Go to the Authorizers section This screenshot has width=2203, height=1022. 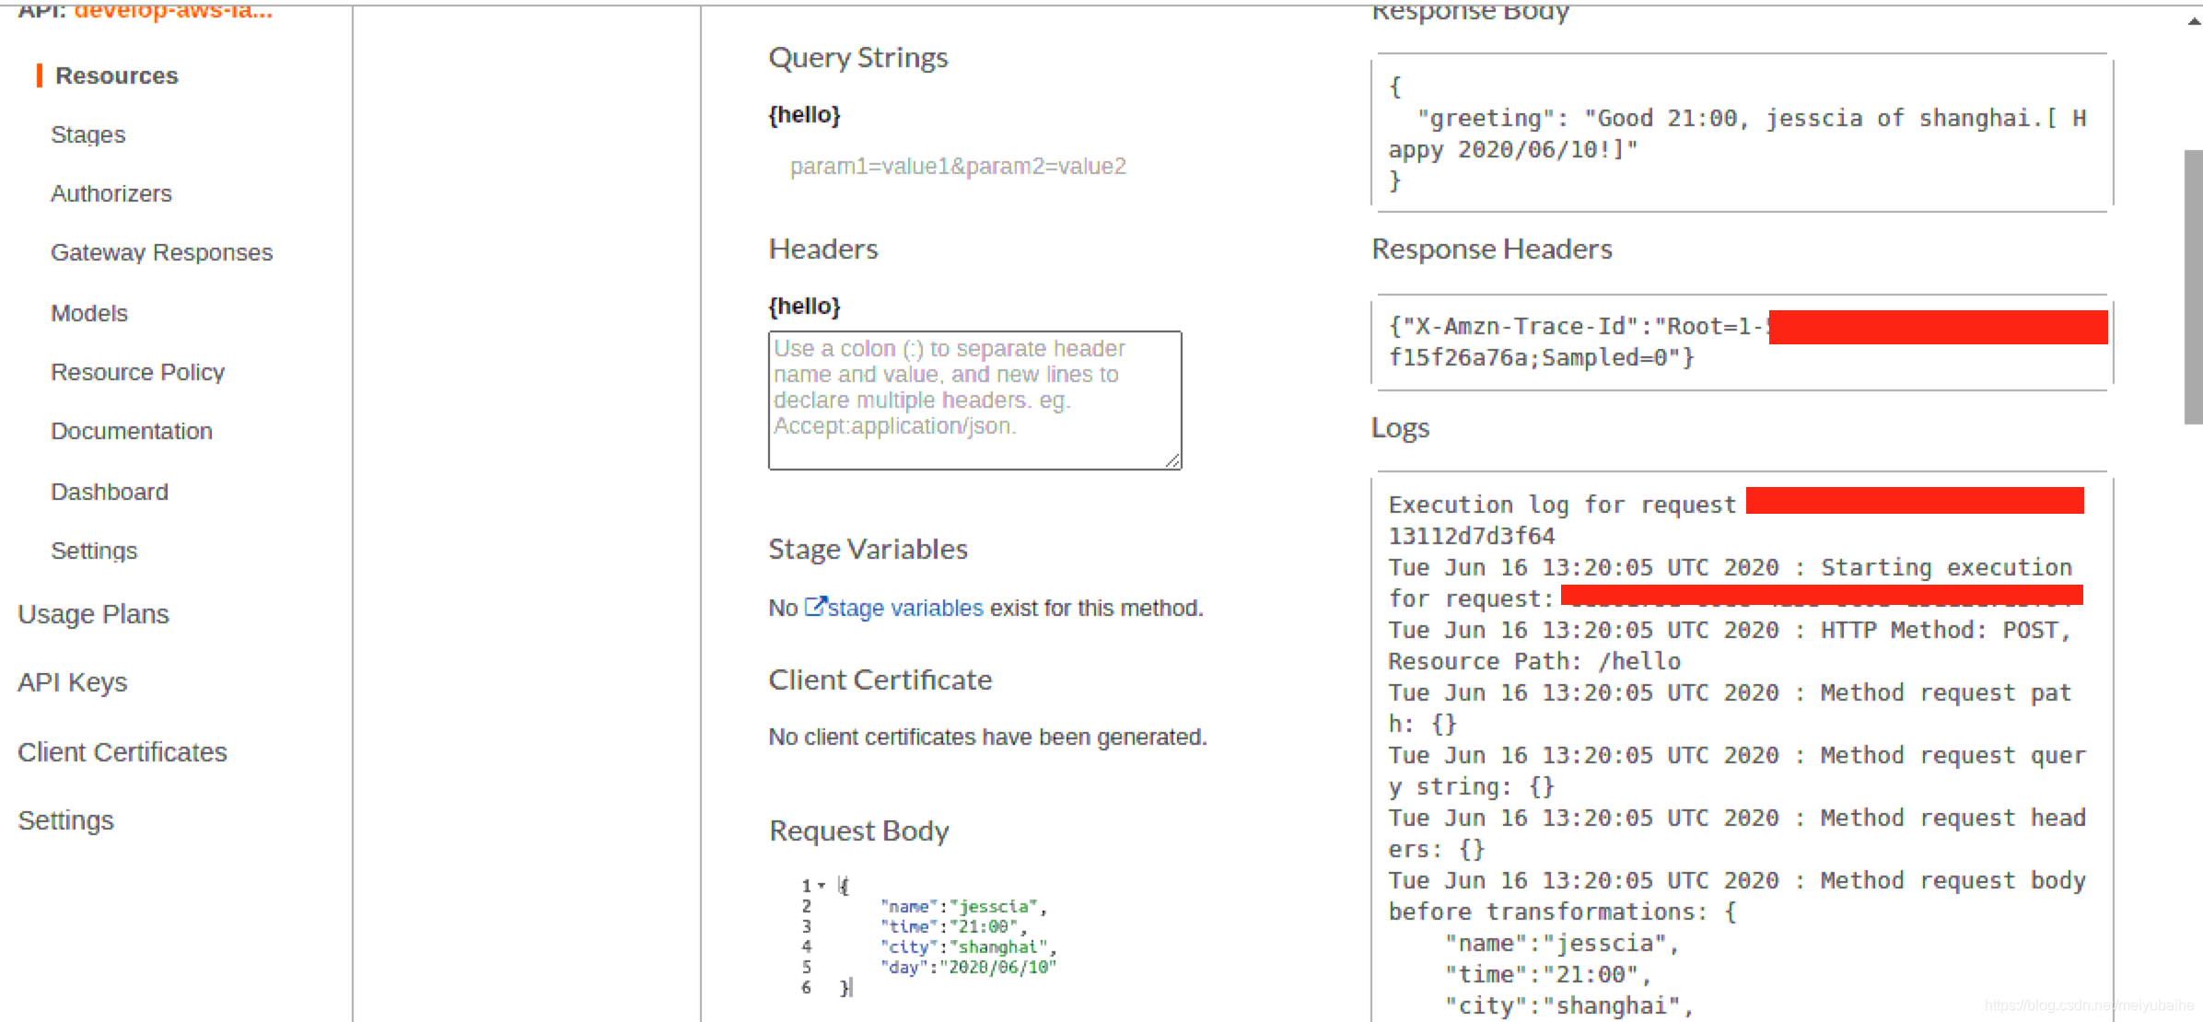[x=111, y=193]
